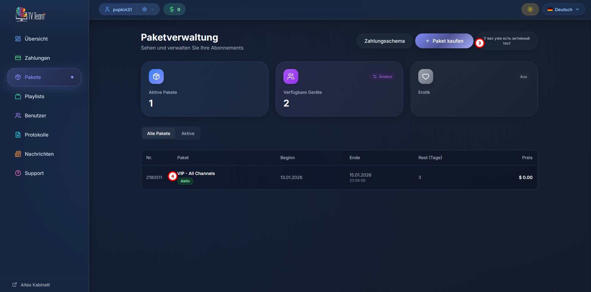Click the Support question mark icon
The image size is (591, 292).
pos(18,173)
